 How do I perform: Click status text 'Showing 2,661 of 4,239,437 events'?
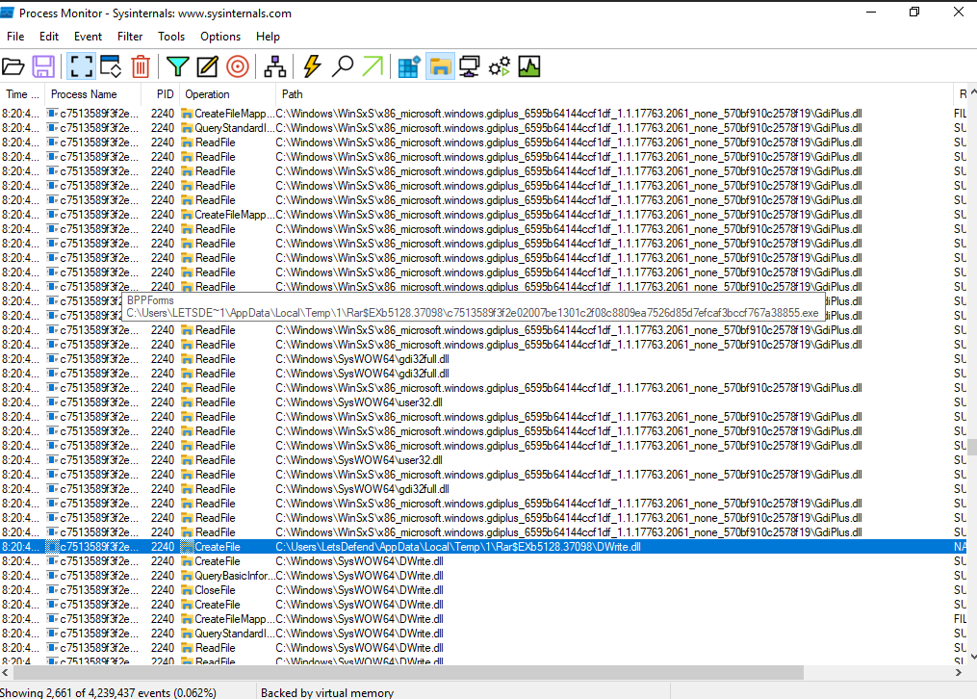(x=108, y=693)
